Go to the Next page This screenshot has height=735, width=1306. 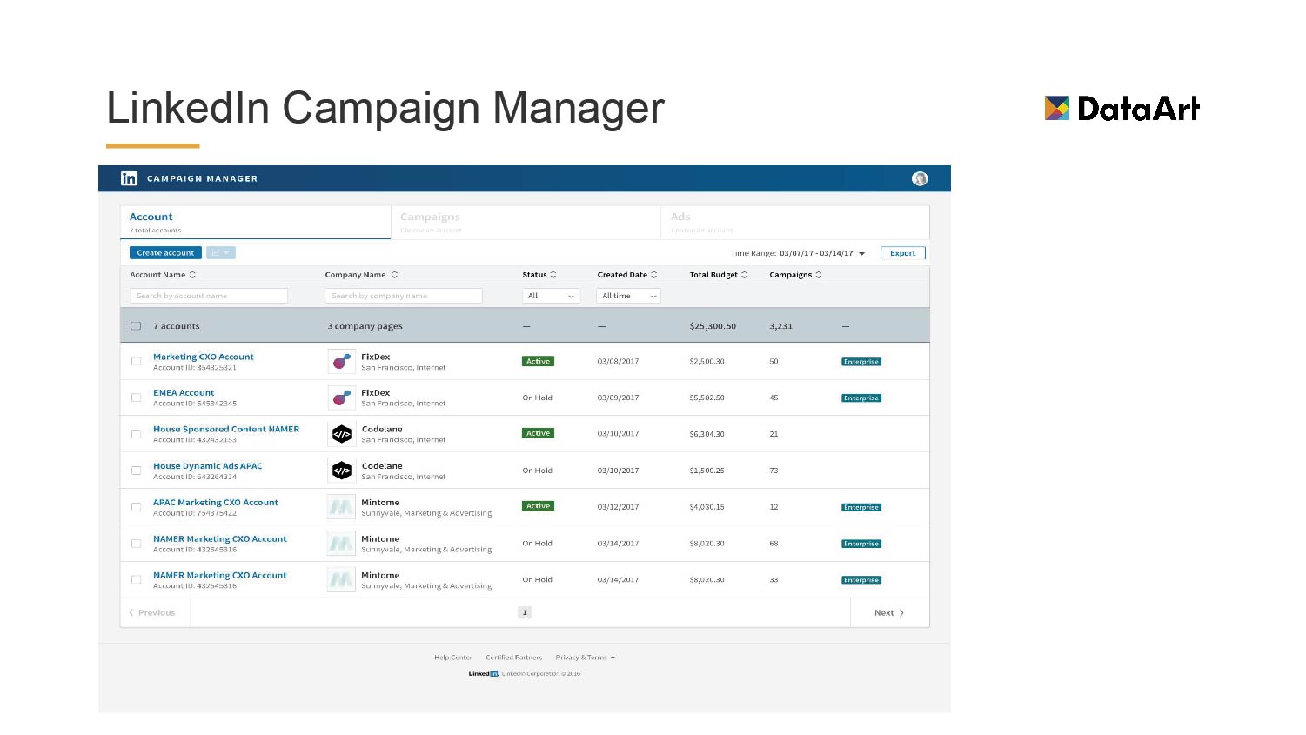889,613
